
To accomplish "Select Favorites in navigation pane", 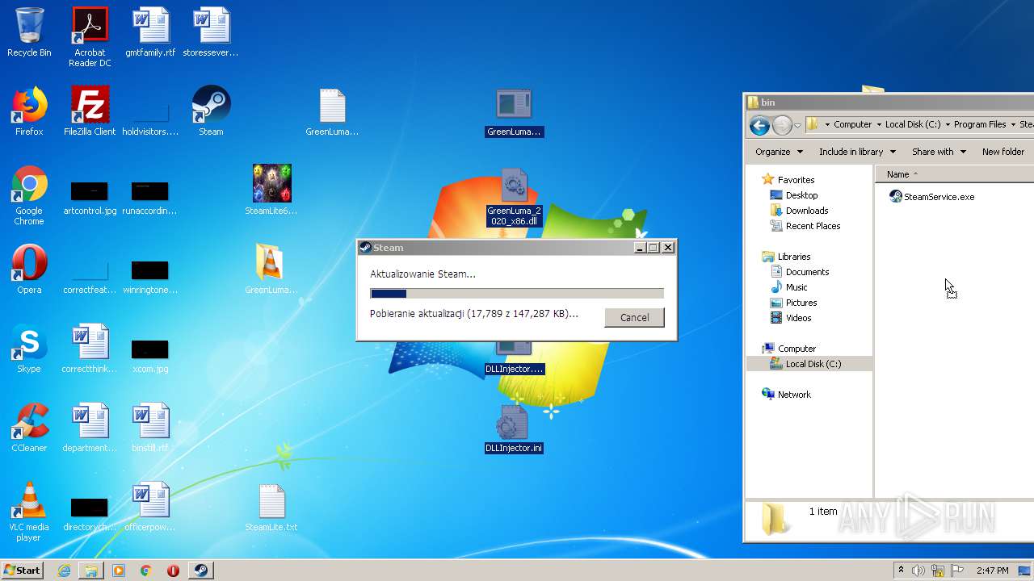I will (x=796, y=180).
